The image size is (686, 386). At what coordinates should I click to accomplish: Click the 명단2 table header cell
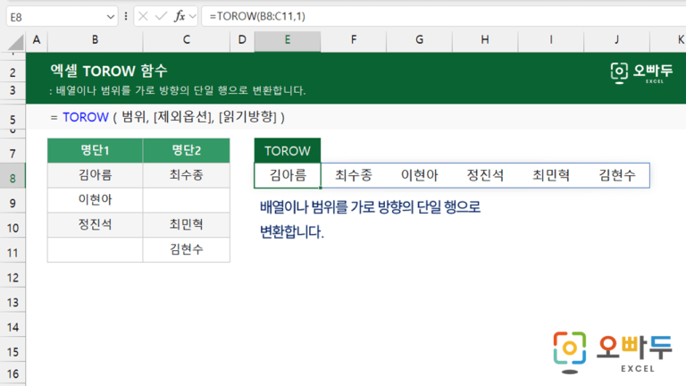click(x=187, y=150)
